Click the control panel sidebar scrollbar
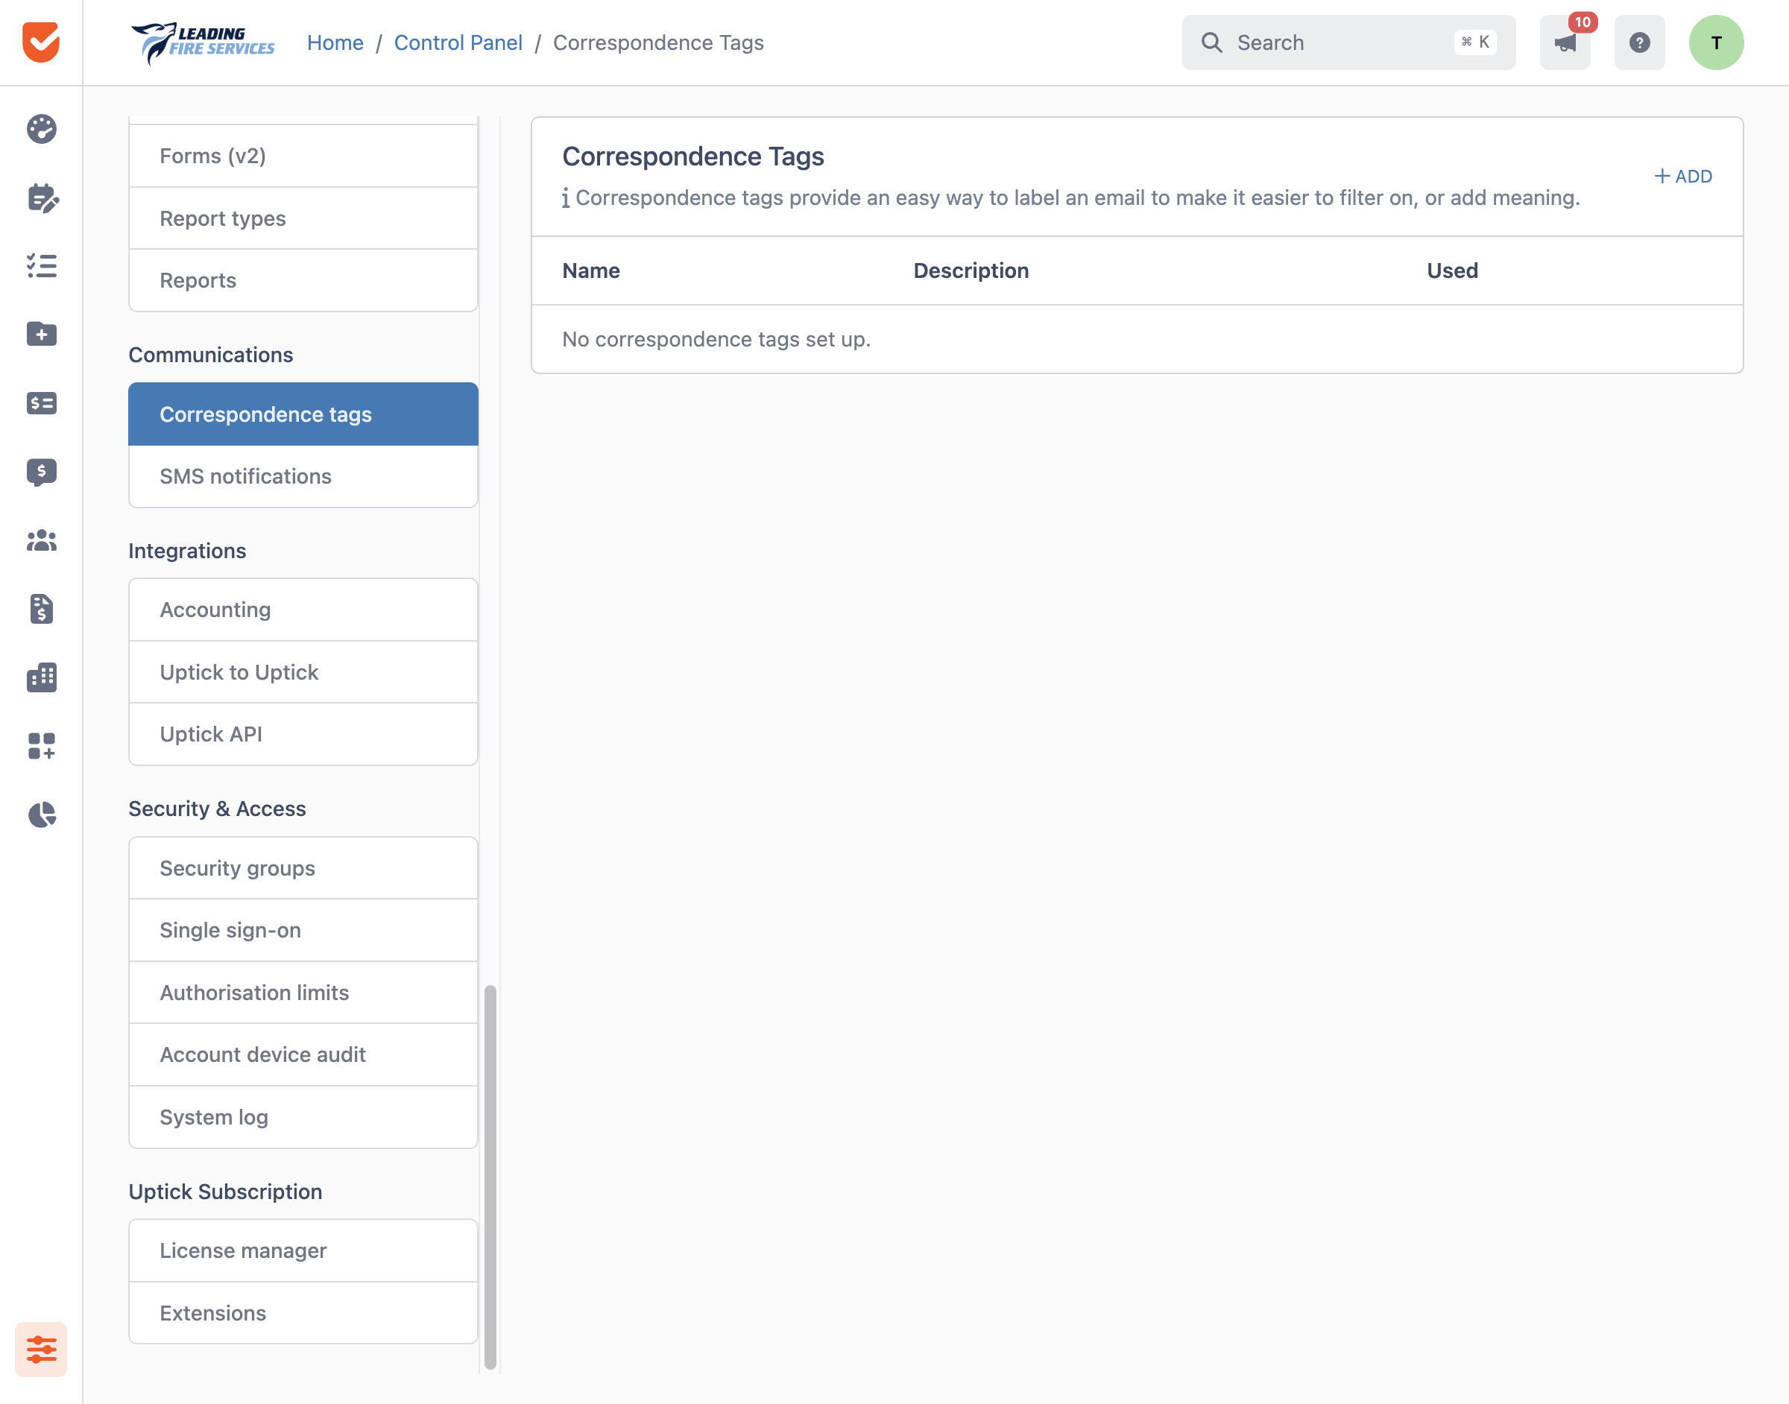 coord(490,1177)
